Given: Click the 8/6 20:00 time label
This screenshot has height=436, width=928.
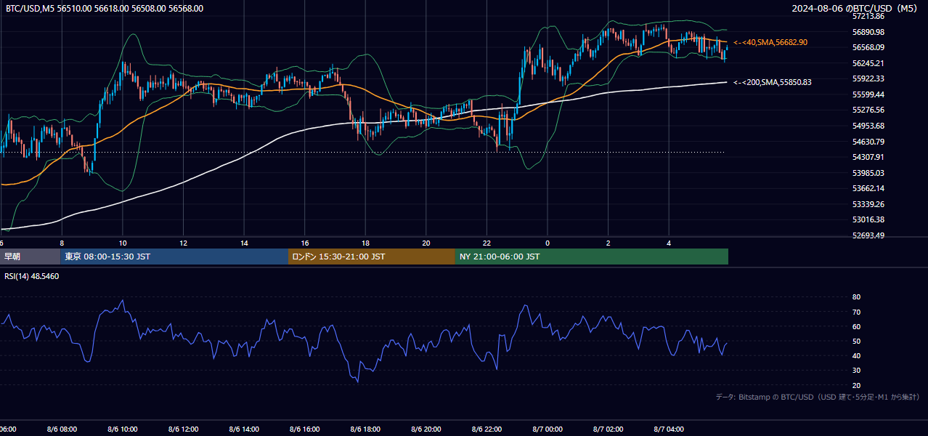Looking at the screenshot, I should pos(426,429).
